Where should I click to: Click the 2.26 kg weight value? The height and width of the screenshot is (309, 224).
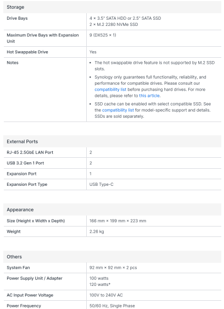pyautogui.click(x=97, y=231)
